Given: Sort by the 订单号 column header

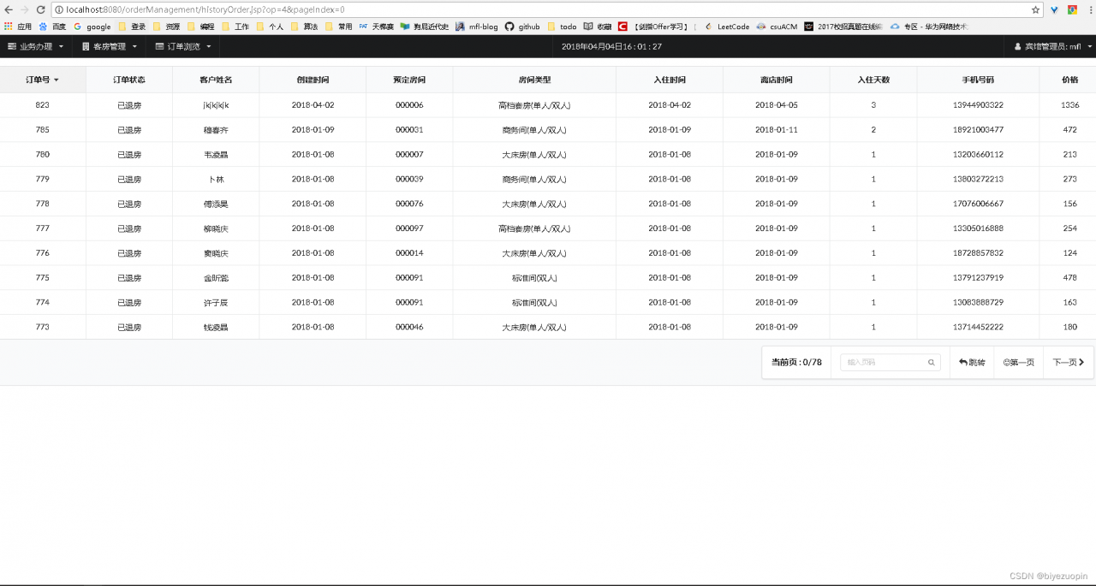Looking at the screenshot, I should click(42, 80).
